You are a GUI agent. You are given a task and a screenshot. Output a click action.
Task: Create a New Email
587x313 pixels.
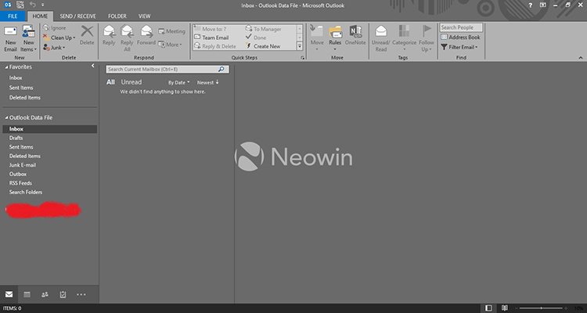pyautogui.click(x=10, y=39)
